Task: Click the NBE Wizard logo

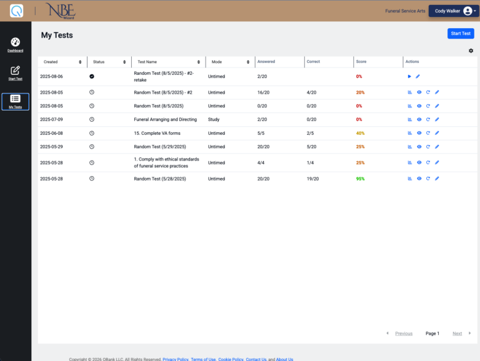Action: pyautogui.click(x=60, y=11)
